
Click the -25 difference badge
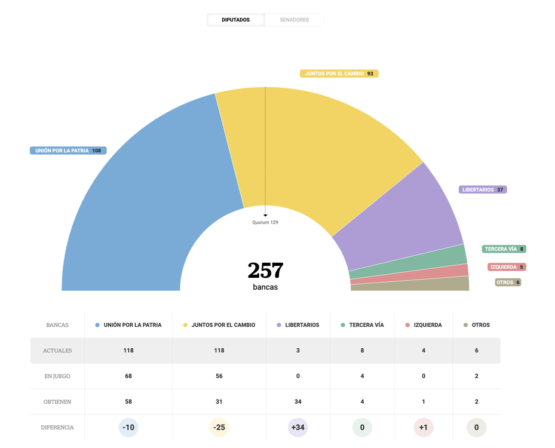[x=219, y=428]
